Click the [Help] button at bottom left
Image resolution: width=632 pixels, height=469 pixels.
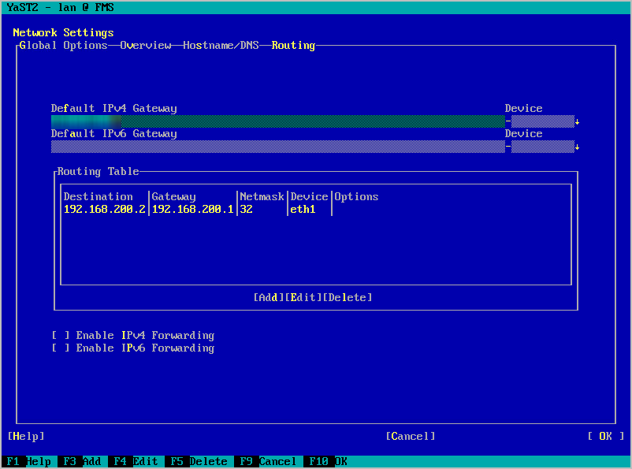pyautogui.click(x=26, y=437)
